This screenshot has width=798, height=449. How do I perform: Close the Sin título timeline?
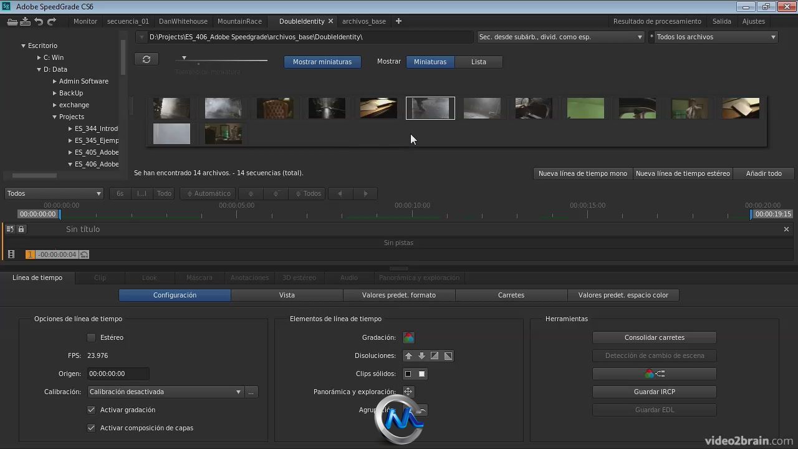786,229
